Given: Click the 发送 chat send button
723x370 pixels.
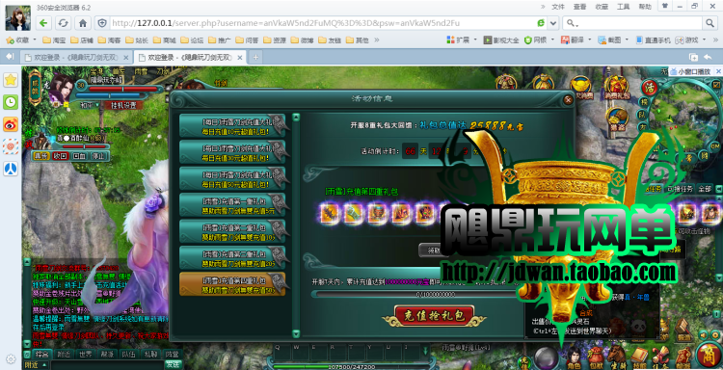Looking at the screenshot, I should point(173,365).
